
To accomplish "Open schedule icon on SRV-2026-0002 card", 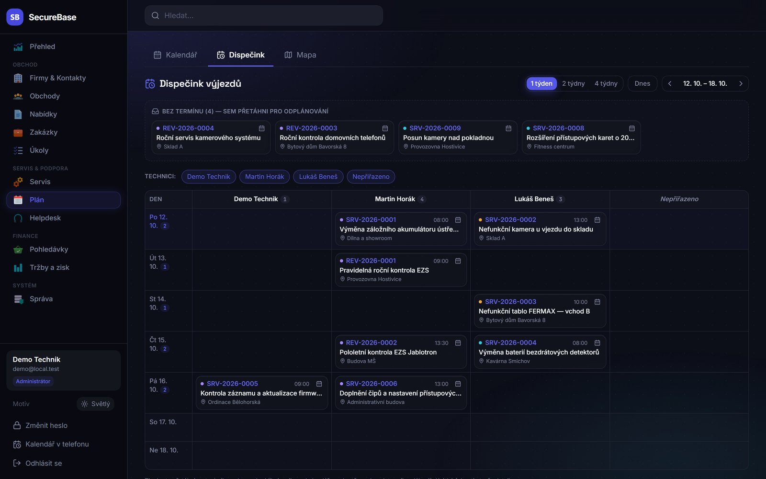I will [x=597, y=220].
